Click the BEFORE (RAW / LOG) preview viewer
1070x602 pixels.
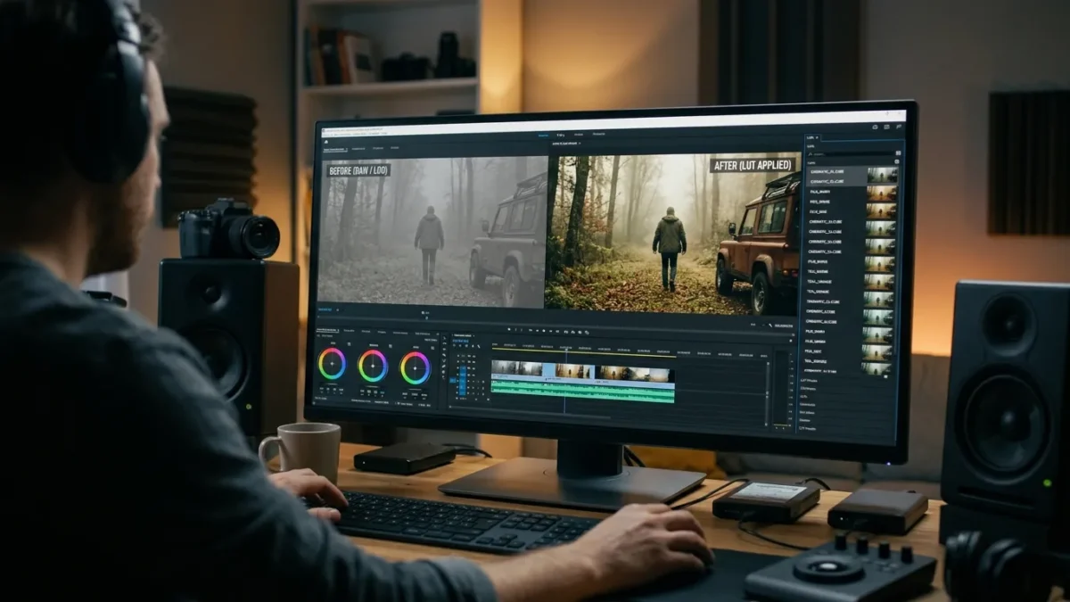click(432, 230)
